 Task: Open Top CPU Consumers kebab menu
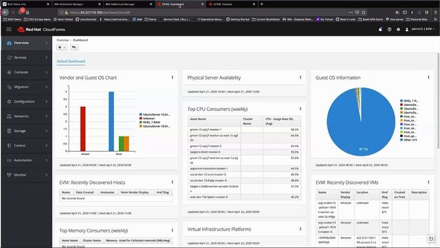point(300,109)
